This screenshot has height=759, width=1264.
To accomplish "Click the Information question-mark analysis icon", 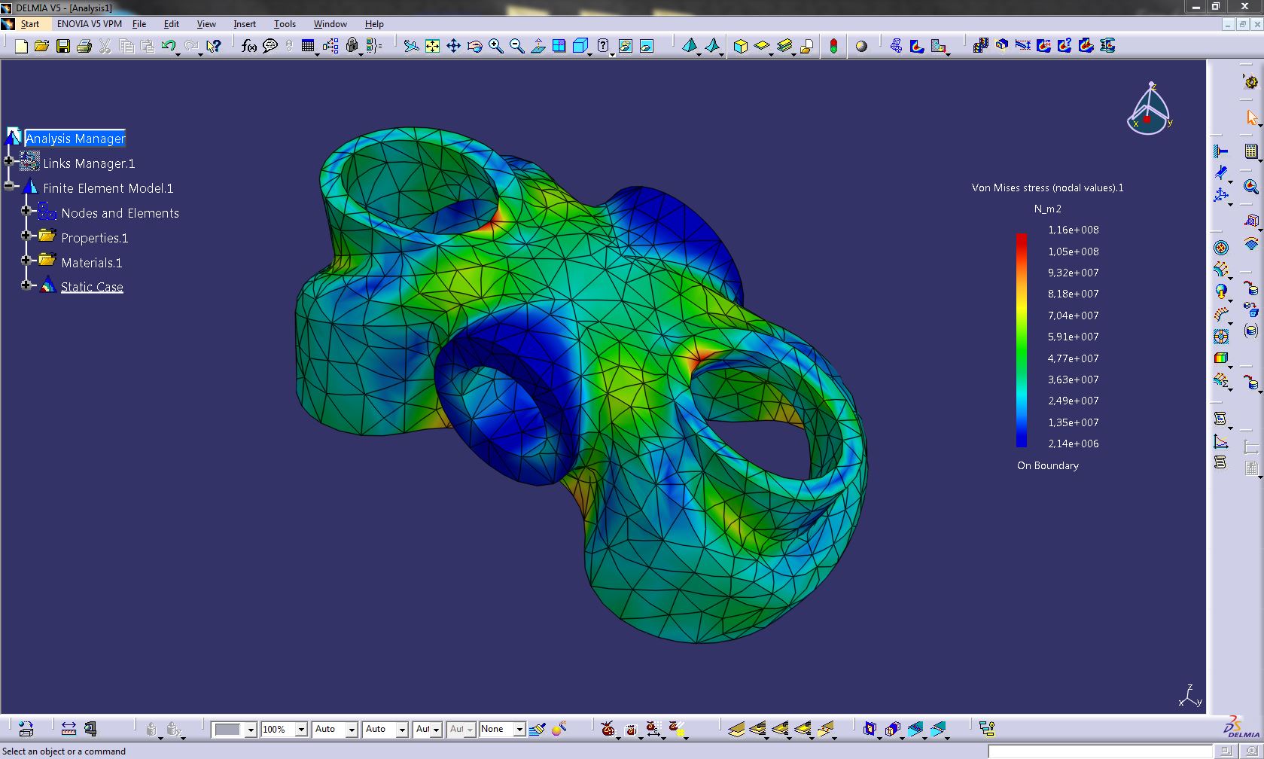I will (x=1065, y=47).
